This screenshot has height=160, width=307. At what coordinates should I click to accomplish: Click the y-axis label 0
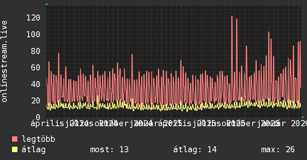pyautogui.click(x=38, y=117)
